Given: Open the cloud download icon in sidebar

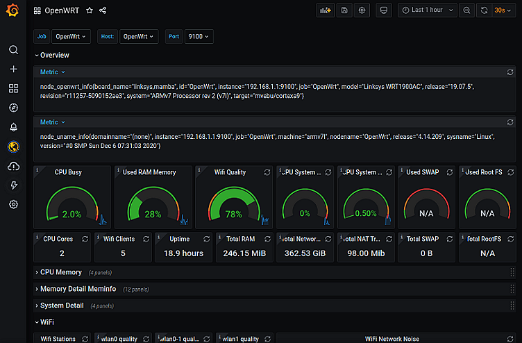Looking at the screenshot, I should pyautogui.click(x=13, y=166).
